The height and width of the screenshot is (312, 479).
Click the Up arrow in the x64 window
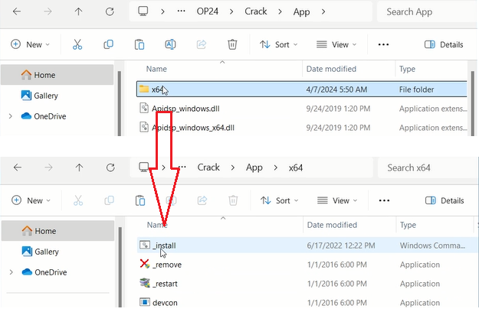[x=79, y=167]
